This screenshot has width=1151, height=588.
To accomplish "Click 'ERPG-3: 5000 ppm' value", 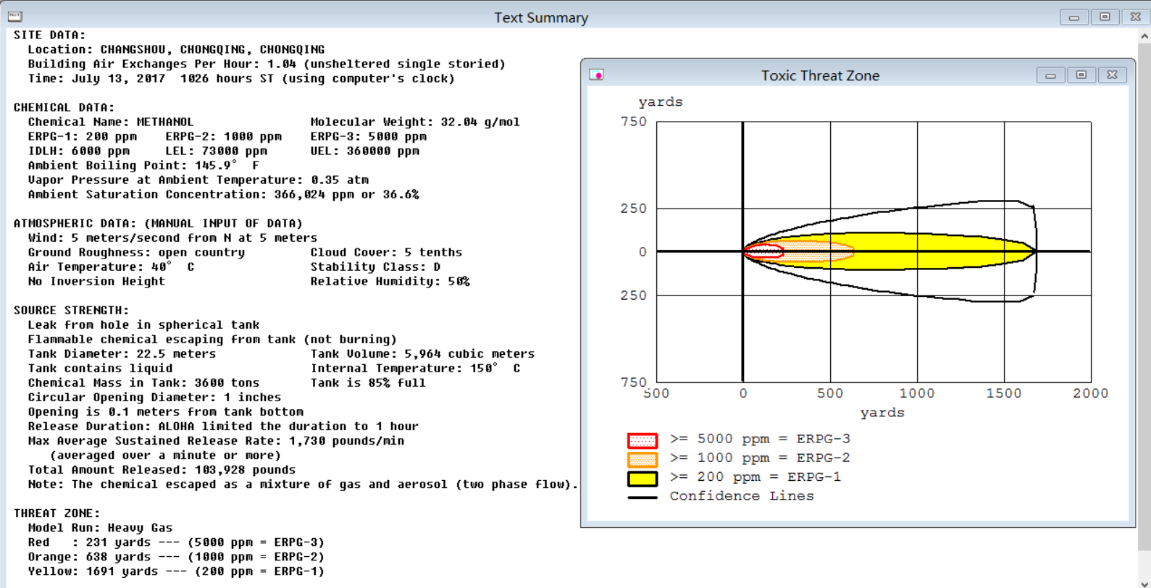I will (x=368, y=136).
